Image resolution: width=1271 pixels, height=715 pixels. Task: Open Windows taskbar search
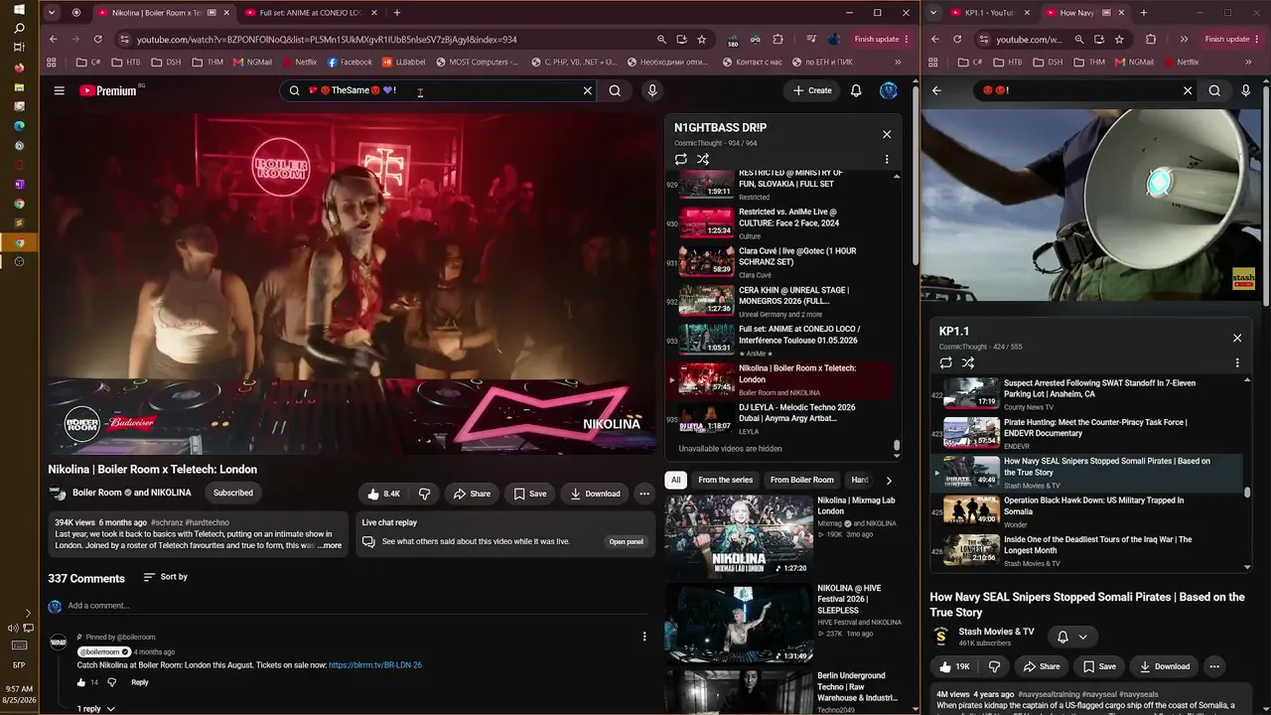[x=19, y=29]
